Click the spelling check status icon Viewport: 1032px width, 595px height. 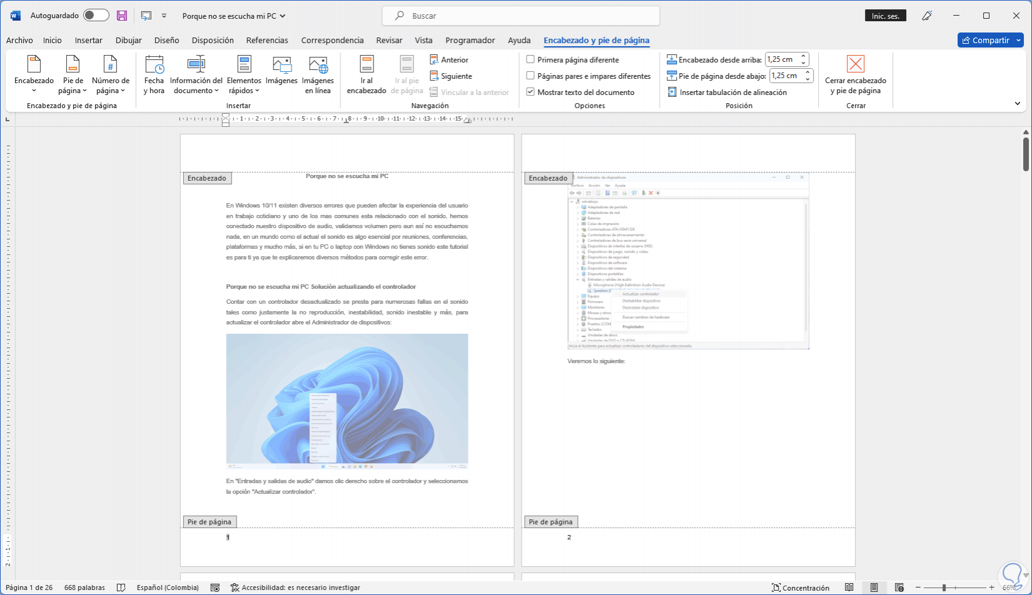coord(121,587)
